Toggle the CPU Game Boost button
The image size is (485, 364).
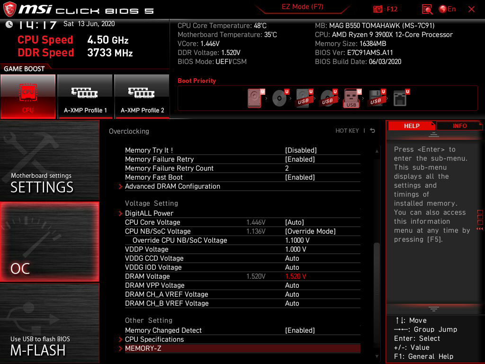click(28, 96)
